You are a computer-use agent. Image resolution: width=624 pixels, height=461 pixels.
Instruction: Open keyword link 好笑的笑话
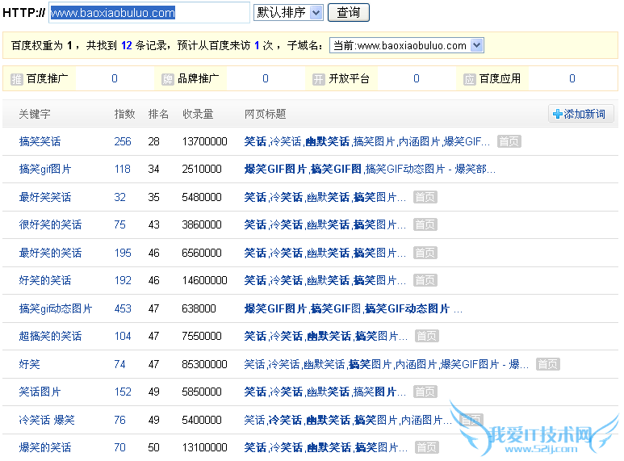point(45,281)
